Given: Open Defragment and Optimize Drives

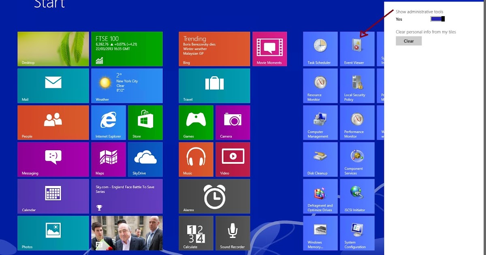Looking at the screenshot, I should click(x=320, y=196).
